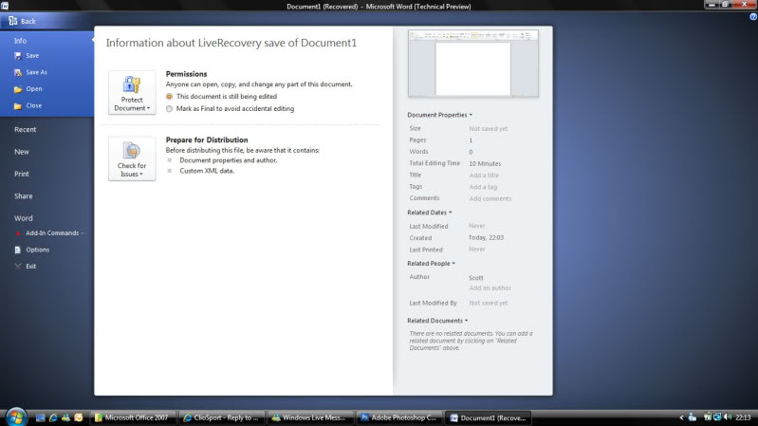The image size is (758, 426).
Task: Open the Protect Document dropdown arrow
Action: (x=148, y=108)
